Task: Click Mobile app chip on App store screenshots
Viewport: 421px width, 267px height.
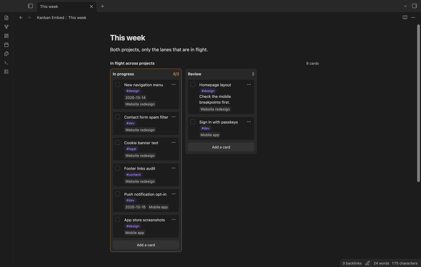Action: (135, 233)
